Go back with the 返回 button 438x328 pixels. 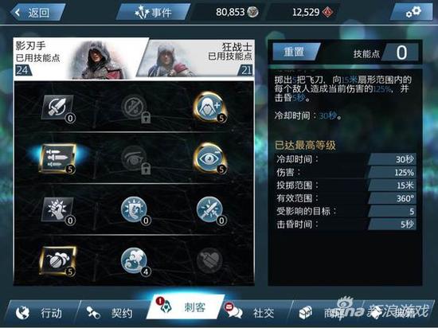coord(37,12)
